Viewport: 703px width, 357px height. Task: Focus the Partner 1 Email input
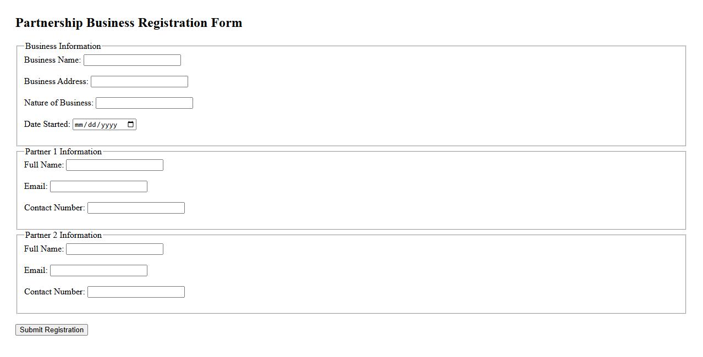[98, 186]
